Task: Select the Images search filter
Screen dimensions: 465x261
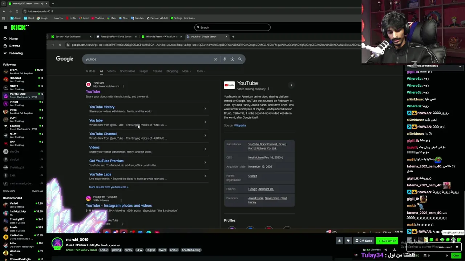Action: pos(144,71)
